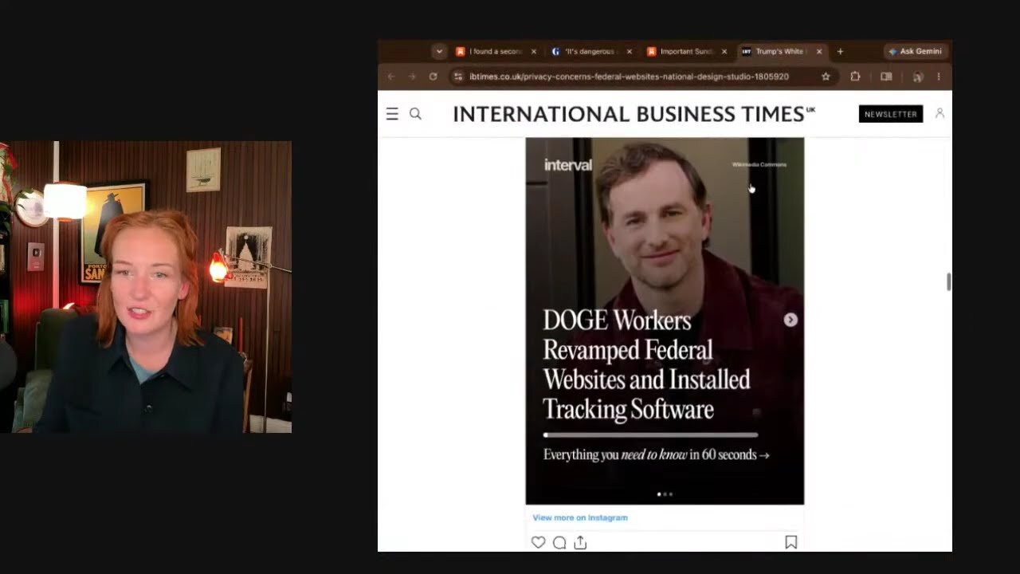Open the browser side panel
The width and height of the screenshot is (1020, 574).
[886, 77]
